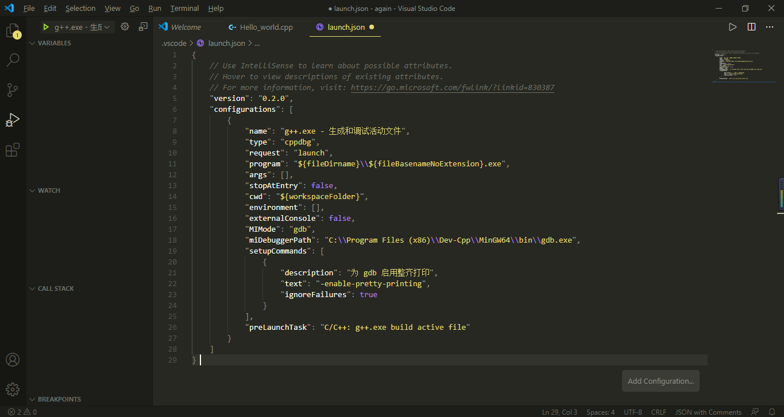Viewport: 784px width, 417px height.
Task: Start debugging with green play arrow
Action: tap(46, 27)
